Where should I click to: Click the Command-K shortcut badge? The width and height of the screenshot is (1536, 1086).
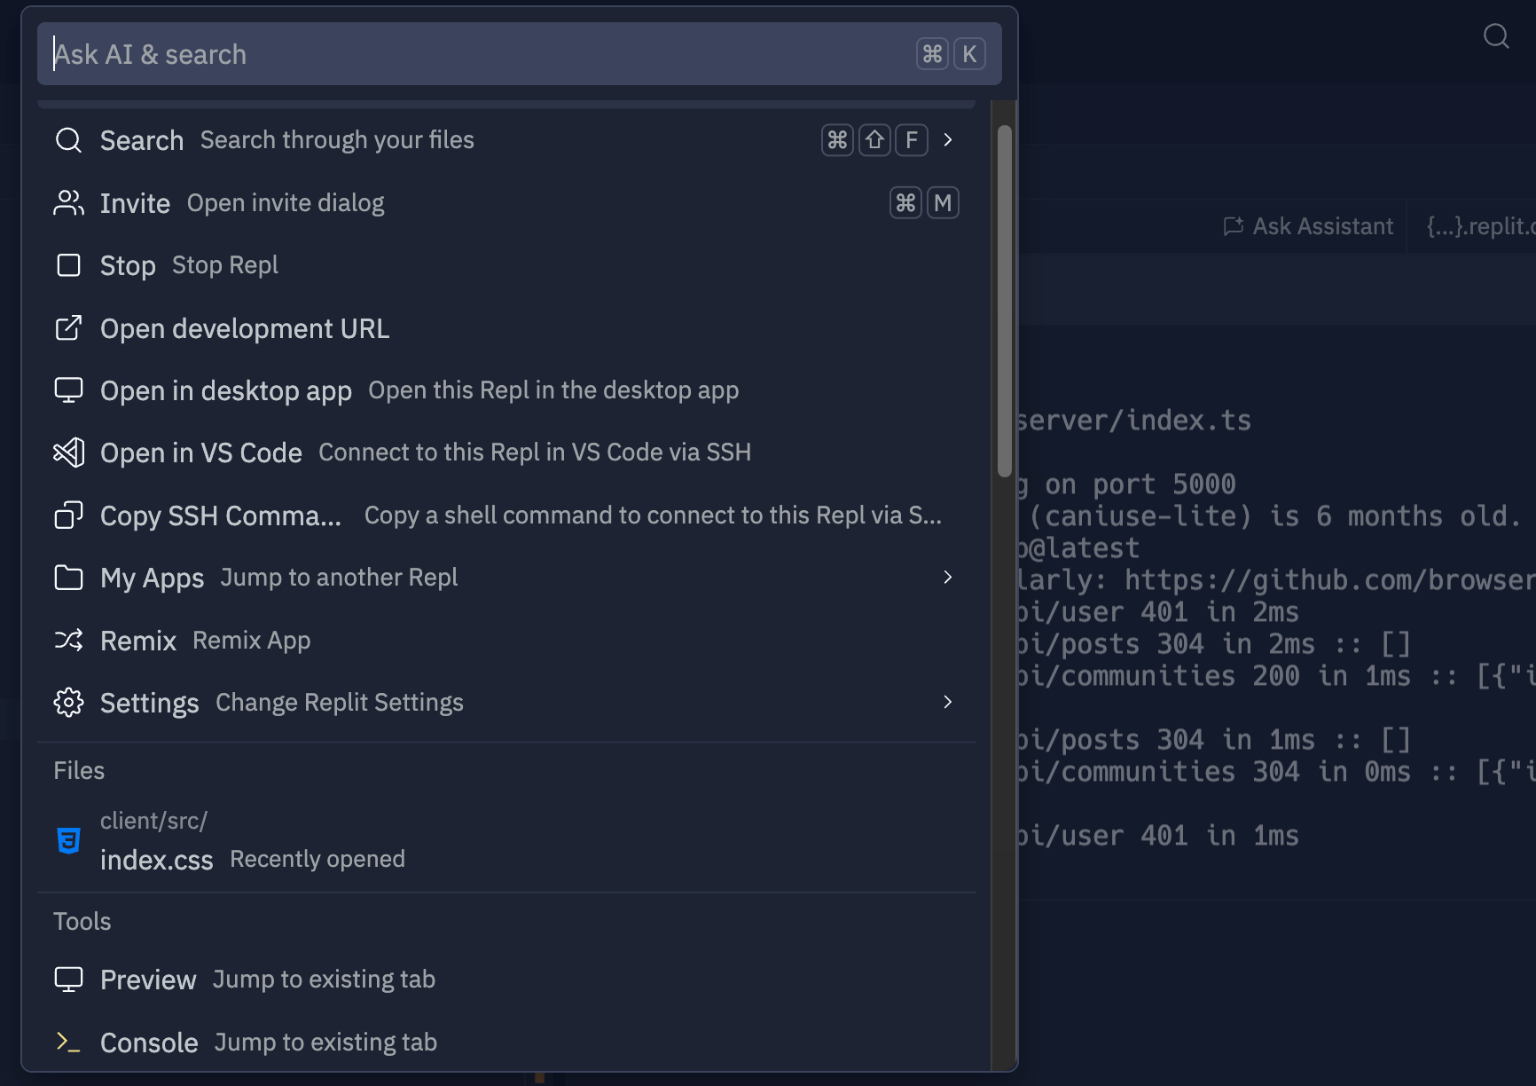[x=951, y=54]
